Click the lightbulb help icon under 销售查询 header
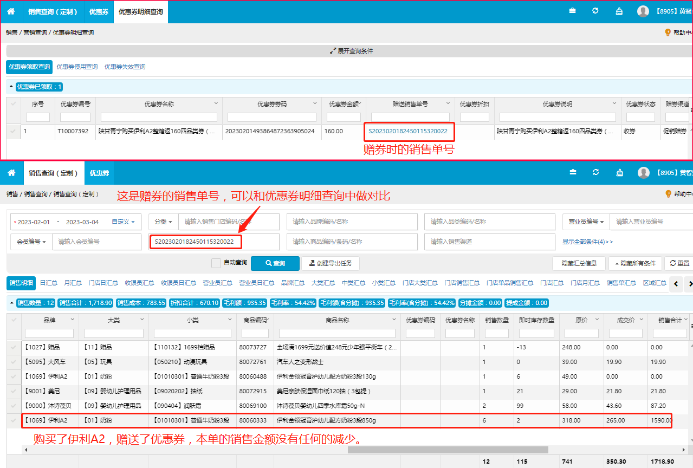Screen dimensions: 693x468 668,194
